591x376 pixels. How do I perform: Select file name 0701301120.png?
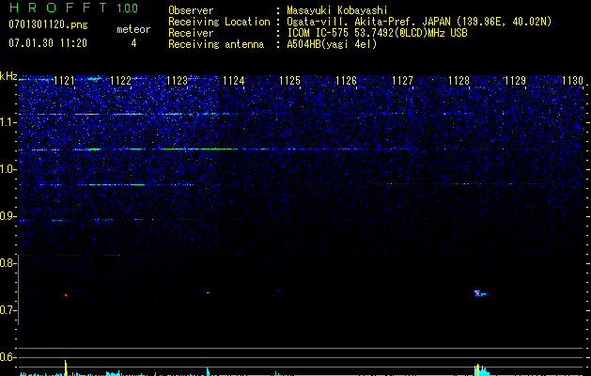click(48, 25)
